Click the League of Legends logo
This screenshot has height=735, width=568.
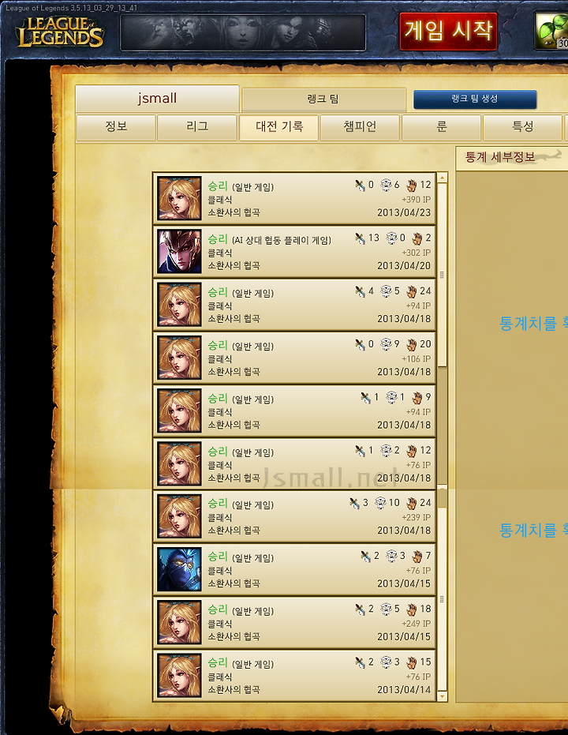59,32
